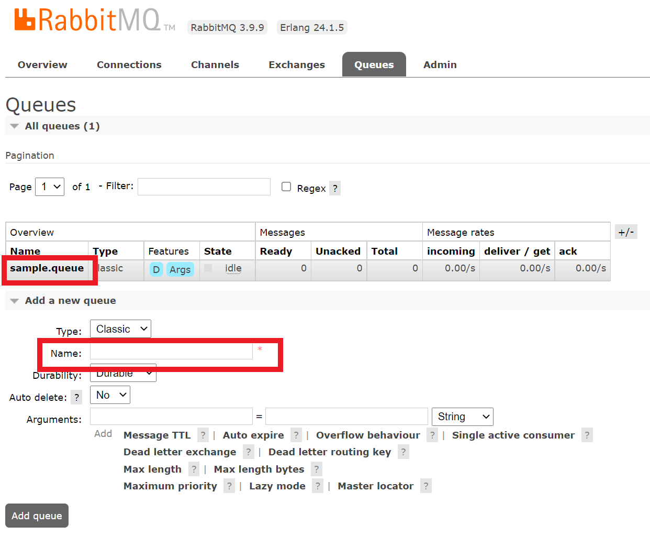Click help icon for Dead letter exchange
The height and width of the screenshot is (536, 650).
(249, 452)
